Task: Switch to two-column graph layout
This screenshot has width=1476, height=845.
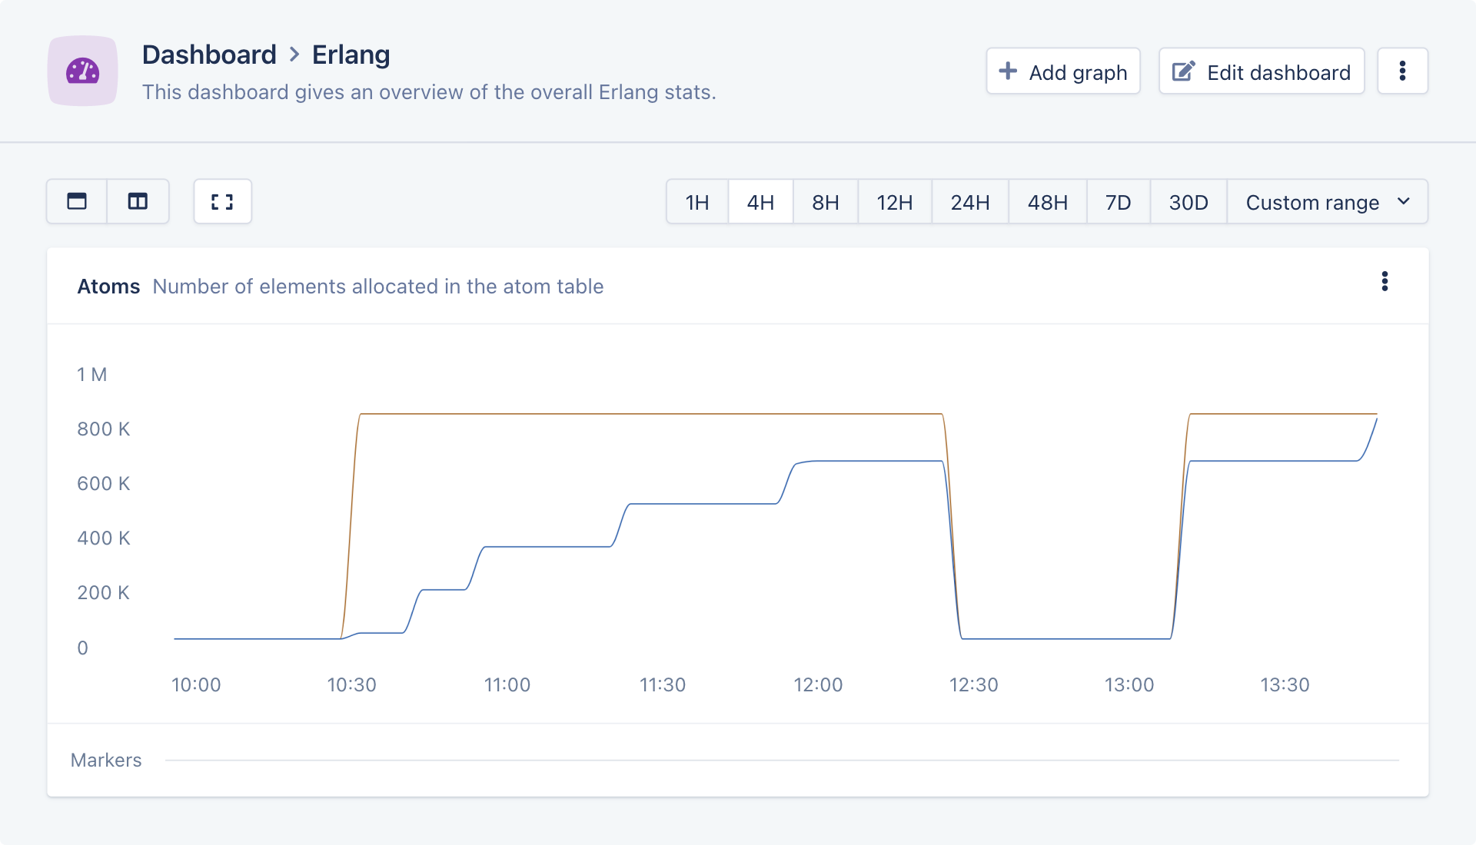Action: click(138, 201)
